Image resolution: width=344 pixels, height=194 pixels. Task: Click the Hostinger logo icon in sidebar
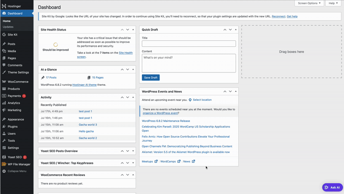tap(4, 6)
